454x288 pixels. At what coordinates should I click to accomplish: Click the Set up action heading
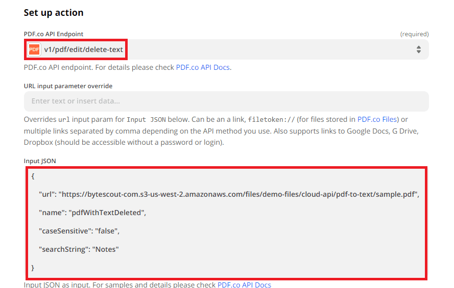coord(54,13)
